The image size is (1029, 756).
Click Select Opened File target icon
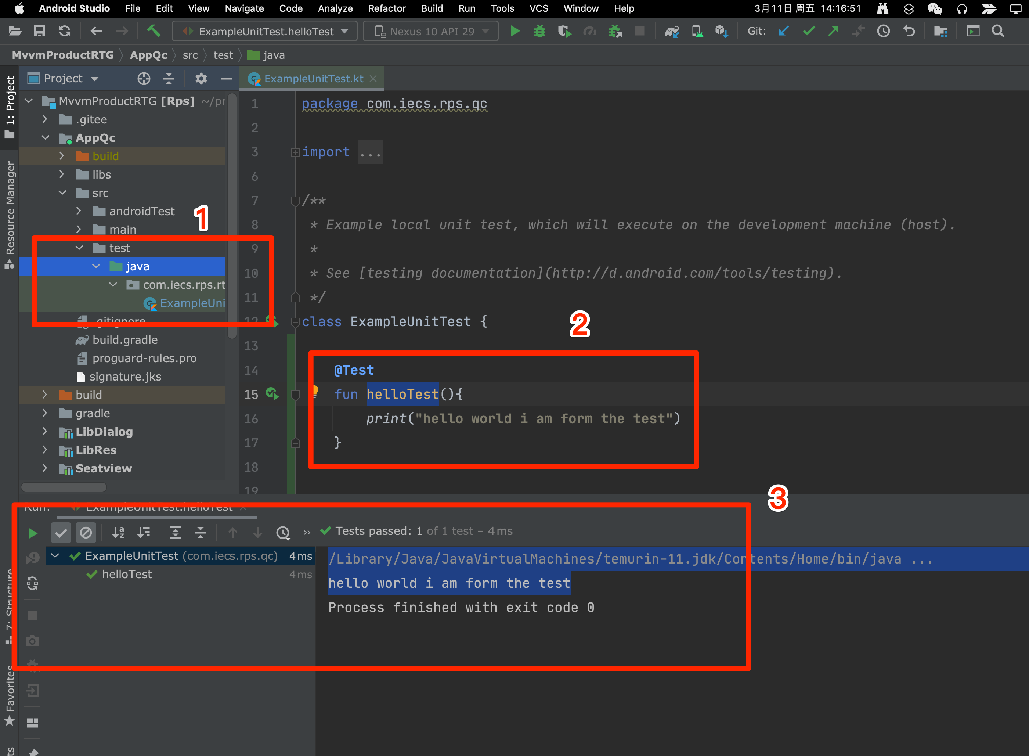point(144,79)
